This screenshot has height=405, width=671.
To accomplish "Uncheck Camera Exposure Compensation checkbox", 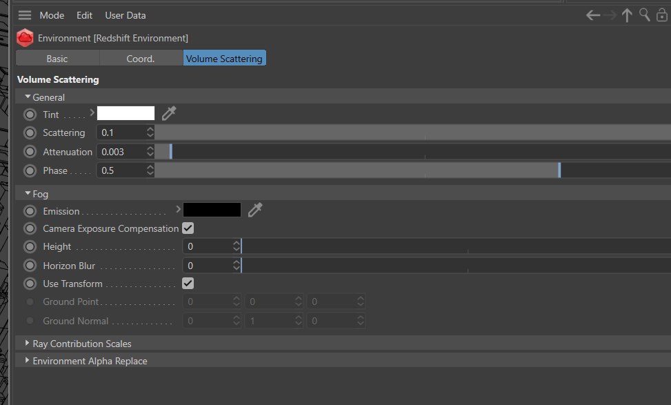I will [x=188, y=228].
